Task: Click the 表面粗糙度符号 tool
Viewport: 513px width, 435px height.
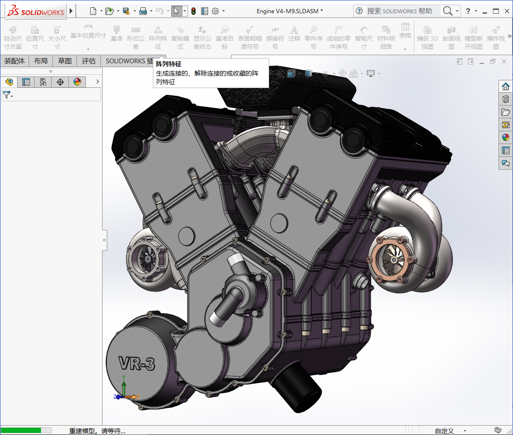Action: click(250, 37)
